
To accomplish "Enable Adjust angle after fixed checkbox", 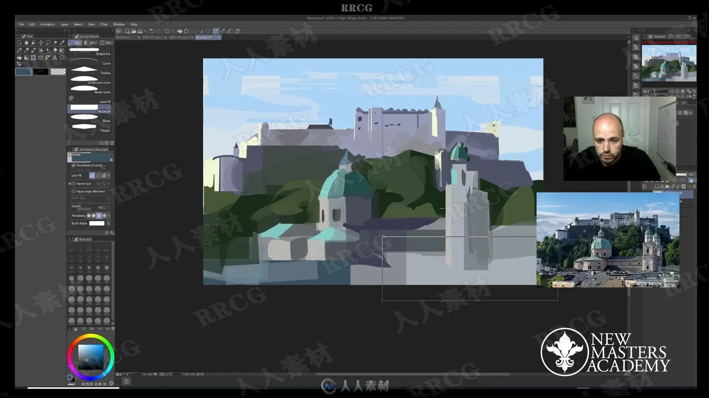I will (x=73, y=192).
